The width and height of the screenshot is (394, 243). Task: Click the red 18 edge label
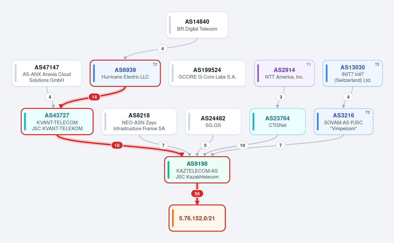tap(117, 145)
